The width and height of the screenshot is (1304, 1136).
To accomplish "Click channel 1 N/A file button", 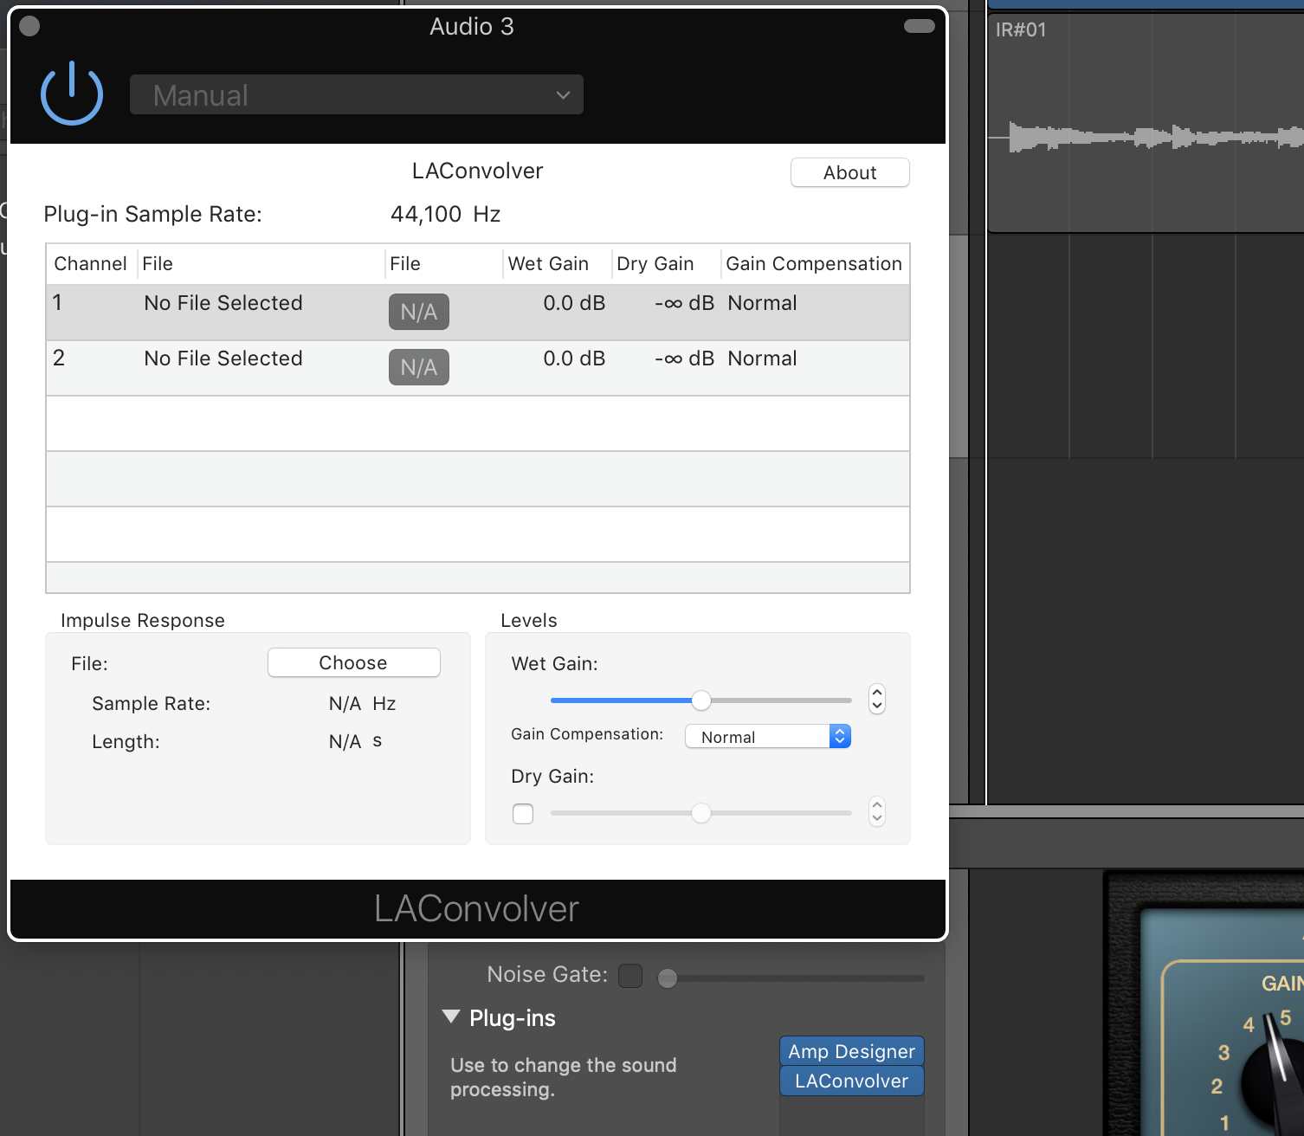I will (418, 312).
